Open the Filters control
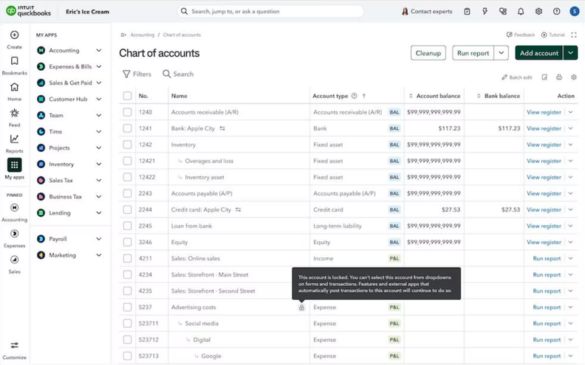This screenshot has width=585, height=365. pos(137,74)
